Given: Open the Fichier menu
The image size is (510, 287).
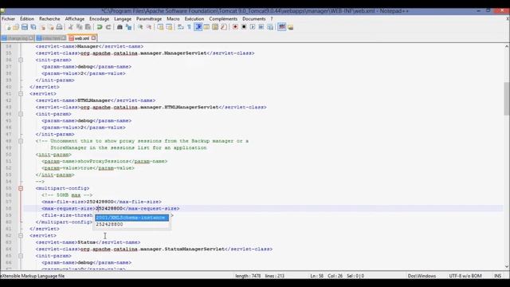Looking at the screenshot, I should (9, 19).
